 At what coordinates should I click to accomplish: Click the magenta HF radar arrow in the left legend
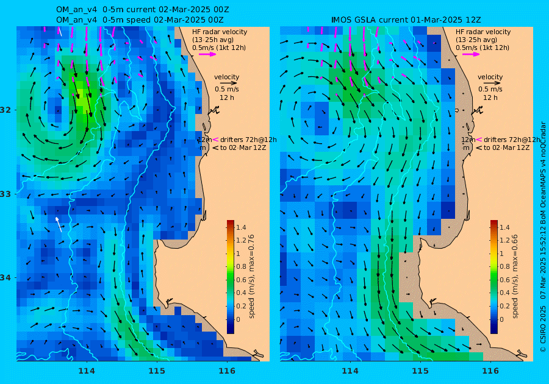(207, 54)
